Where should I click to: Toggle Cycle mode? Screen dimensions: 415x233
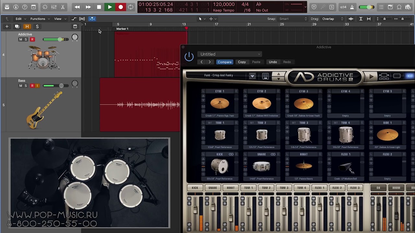coord(131,7)
